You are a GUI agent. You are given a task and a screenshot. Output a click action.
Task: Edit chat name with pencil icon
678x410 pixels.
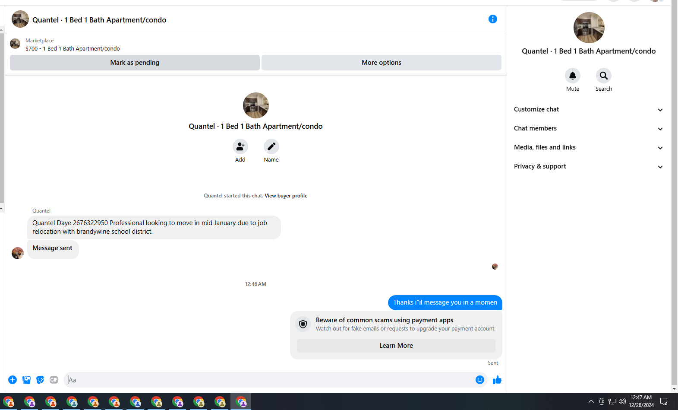[x=271, y=146]
